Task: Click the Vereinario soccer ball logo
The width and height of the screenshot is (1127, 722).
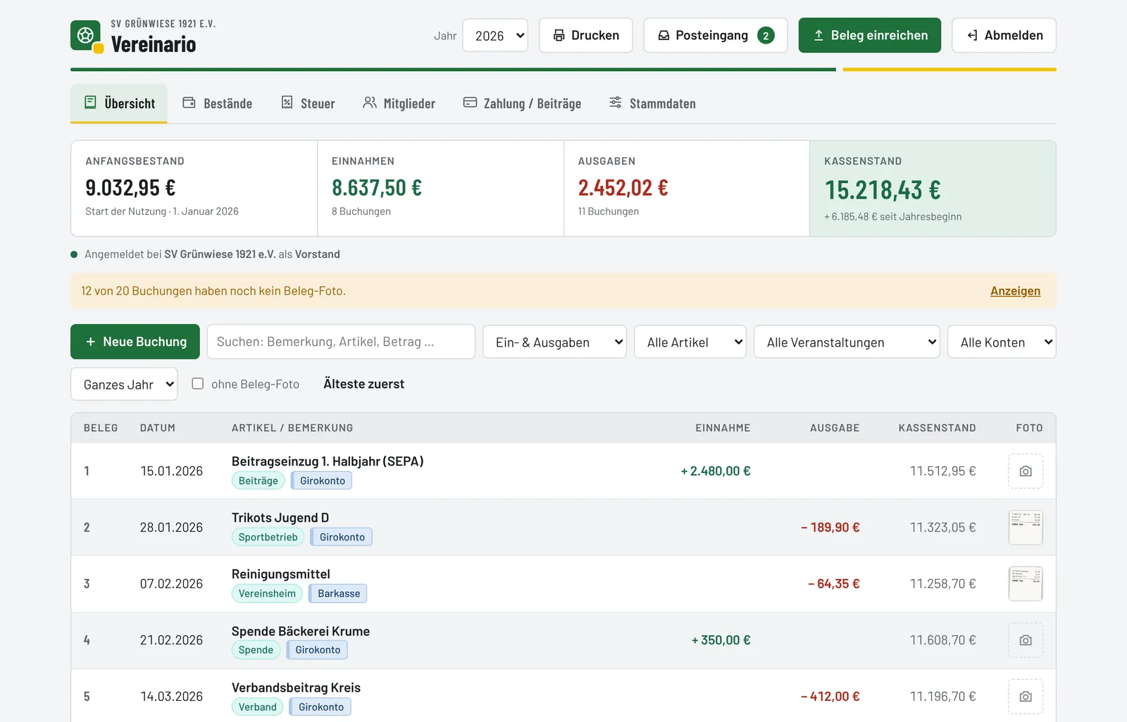Action: click(86, 35)
